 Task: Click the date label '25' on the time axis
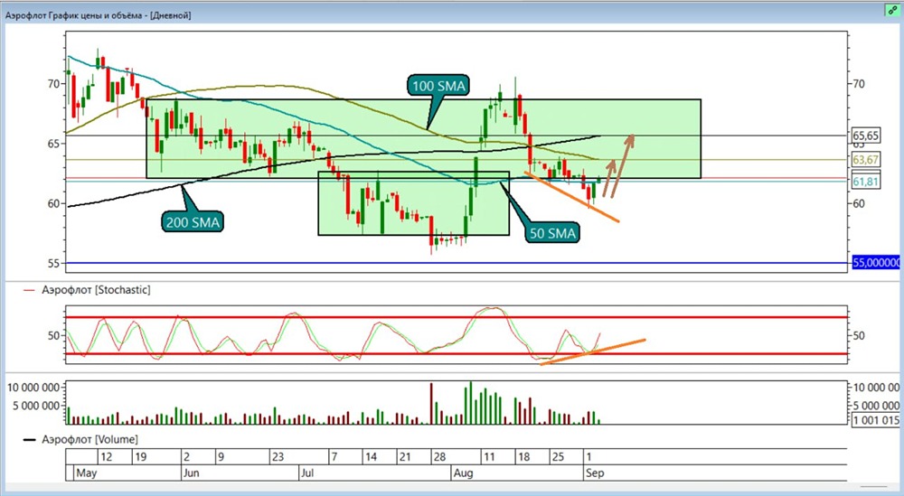click(558, 457)
